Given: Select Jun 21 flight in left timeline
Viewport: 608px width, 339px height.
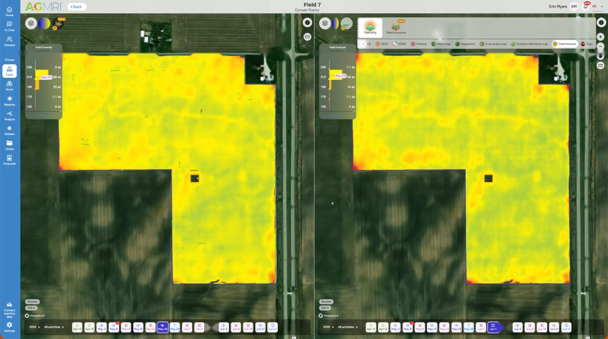Looking at the screenshot, I should [x=260, y=327].
